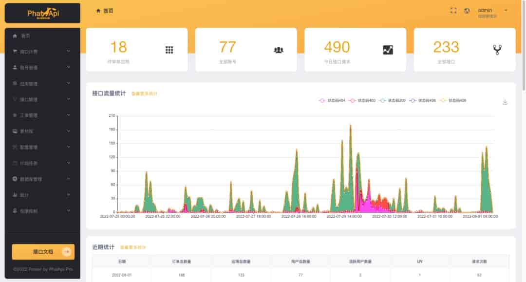Click the 素材库 image icon

click(15, 131)
